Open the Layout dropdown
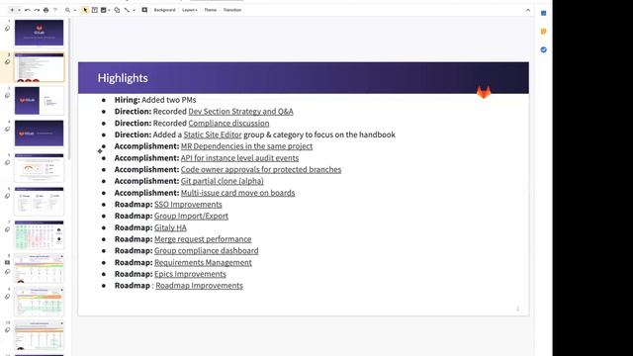This screenshot has width=633, height=356. 190,10
